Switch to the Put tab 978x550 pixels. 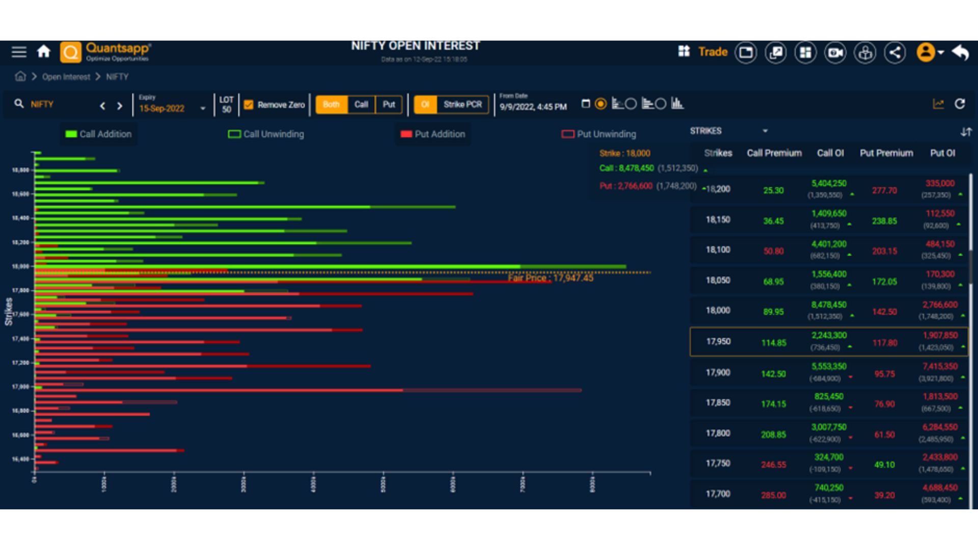pyautogui.click(x=389, y=104)
